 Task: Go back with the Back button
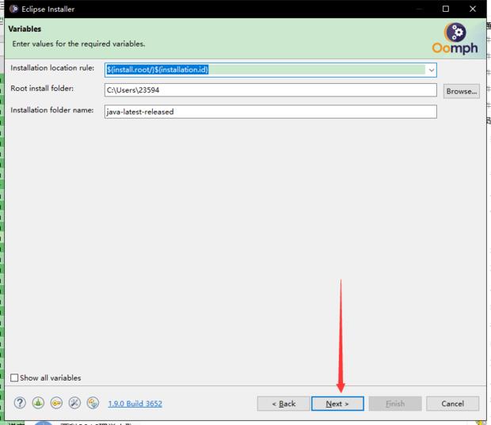[284, 404]
